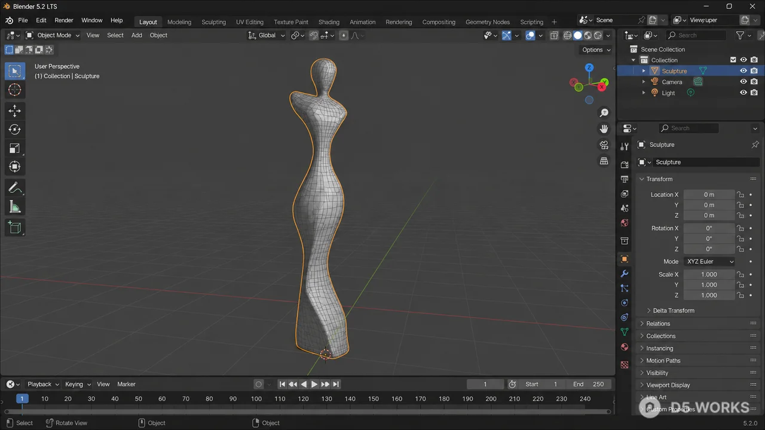Viewport: 765px width, 430px height.
Task: Play the animation forward
Action: click(314, 384)
